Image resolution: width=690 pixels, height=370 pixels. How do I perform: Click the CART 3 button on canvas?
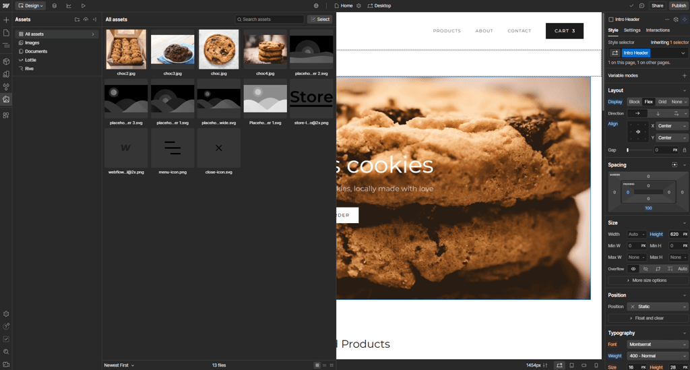(565, 31)
